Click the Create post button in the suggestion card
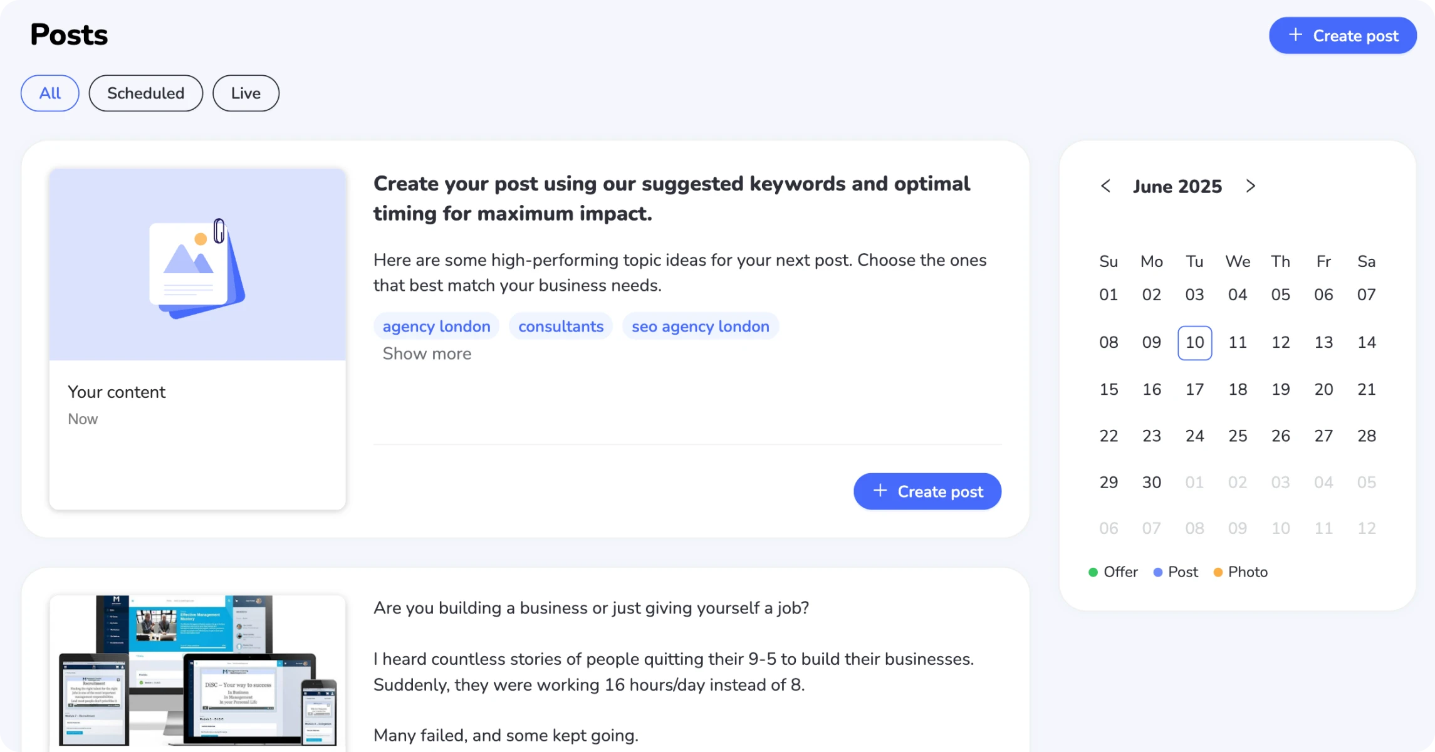The width and height of the screenshot is (1435, 752). 927,491
